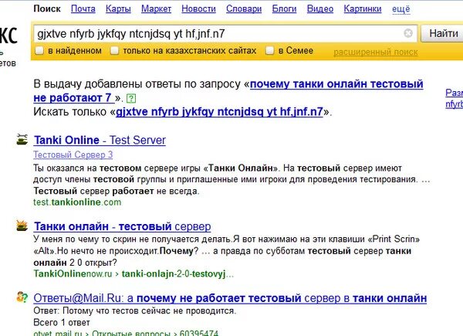Open the 'Тестовый Сервер 3' sublink

[73, 154]
